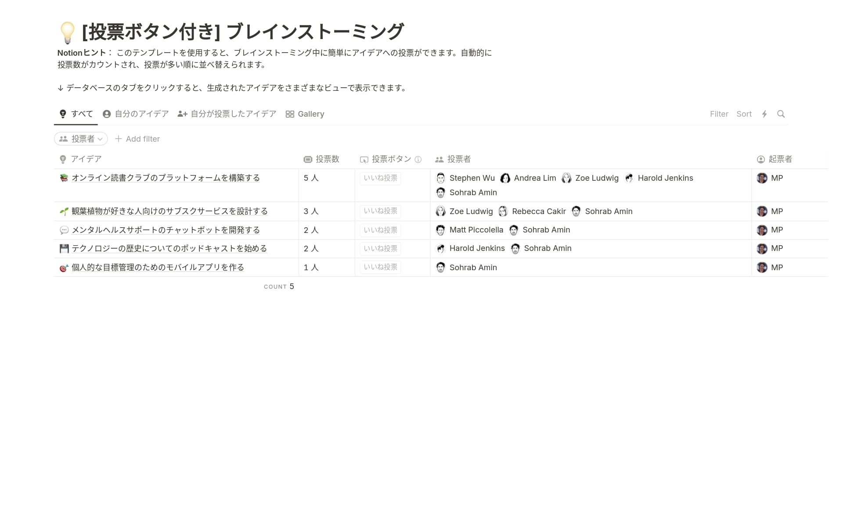Click the seedling icon of plant subscription idea
This screenshot has height=526, width=843.
pyautogui.click(x=64, y=211)
